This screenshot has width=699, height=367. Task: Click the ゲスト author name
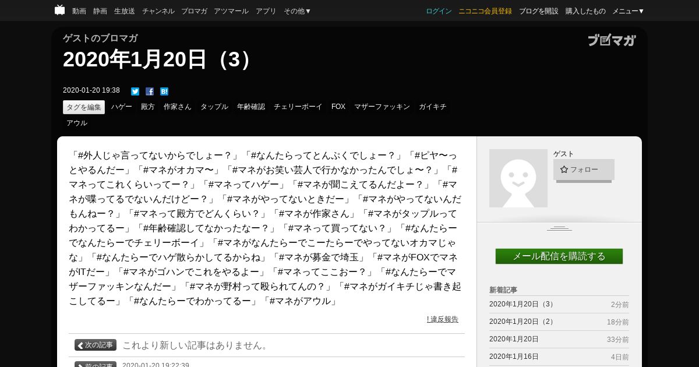tap(564, 154)
